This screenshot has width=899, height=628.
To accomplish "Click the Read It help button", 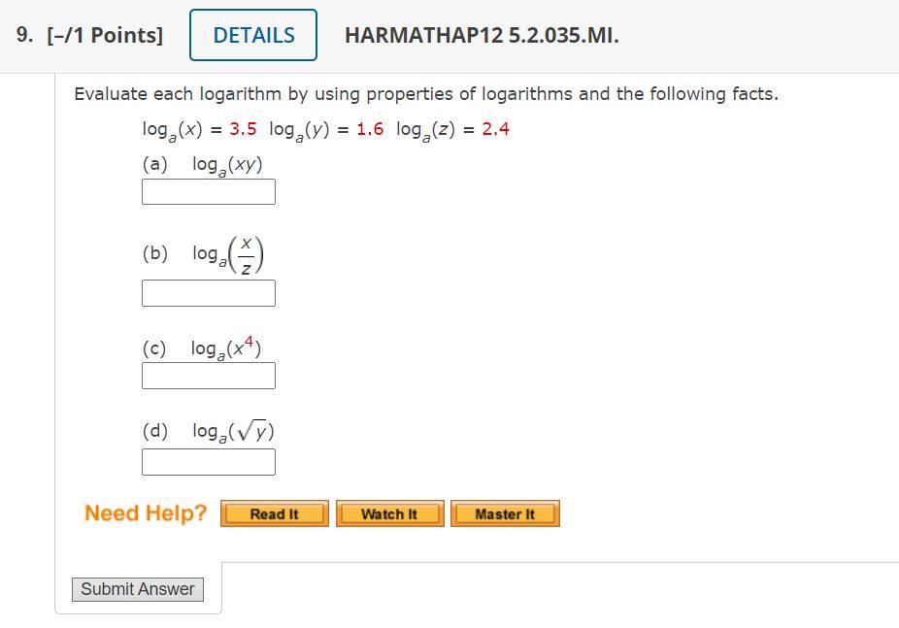I will click(x=274, y=513).
